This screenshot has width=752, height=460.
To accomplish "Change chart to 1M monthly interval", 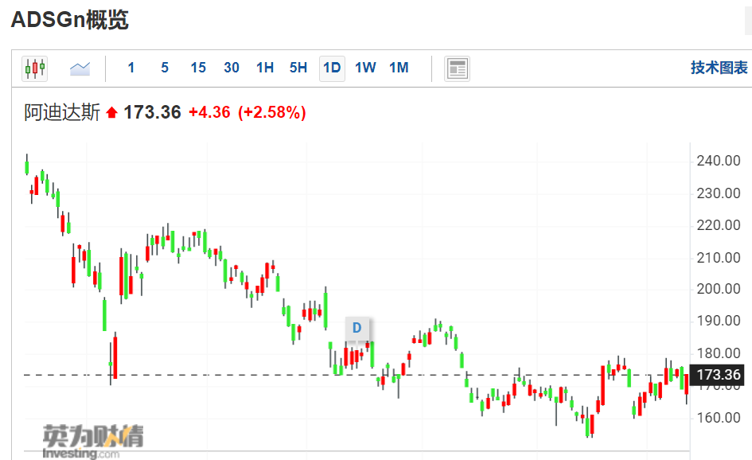I will pos(399,68).
